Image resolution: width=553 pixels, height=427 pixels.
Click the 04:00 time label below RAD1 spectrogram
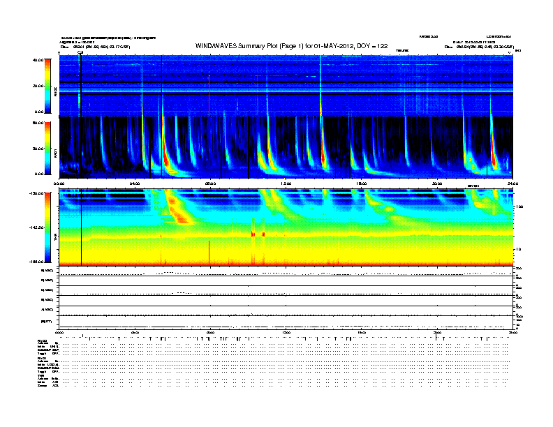coord(135,183)
